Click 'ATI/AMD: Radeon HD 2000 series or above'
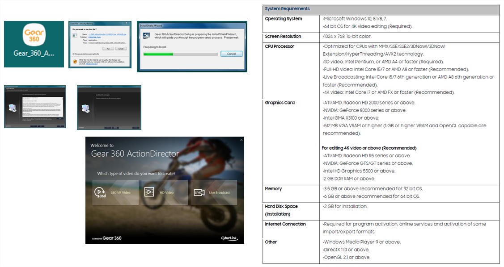Image resolution: width=504 pixels, height=267 pixels. [368, 103]
